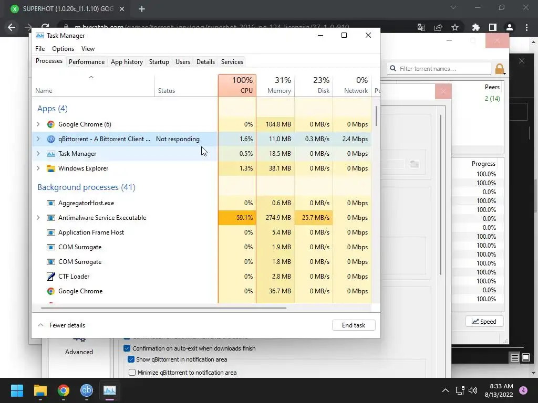Open Chrome three-dot menu

click(x=526, y=27)
